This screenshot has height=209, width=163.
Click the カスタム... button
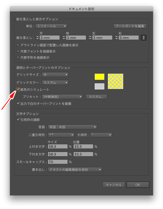[96, 97]
